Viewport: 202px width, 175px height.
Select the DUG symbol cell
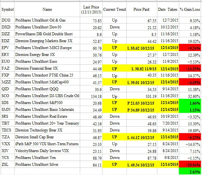point(7,20)
